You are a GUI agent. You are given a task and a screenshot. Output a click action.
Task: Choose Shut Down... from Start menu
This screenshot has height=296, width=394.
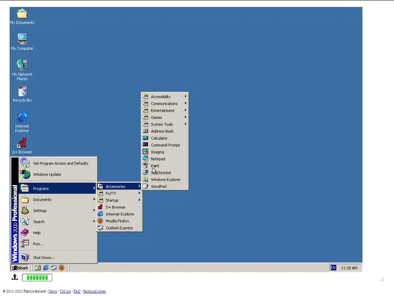coord(58,257)
